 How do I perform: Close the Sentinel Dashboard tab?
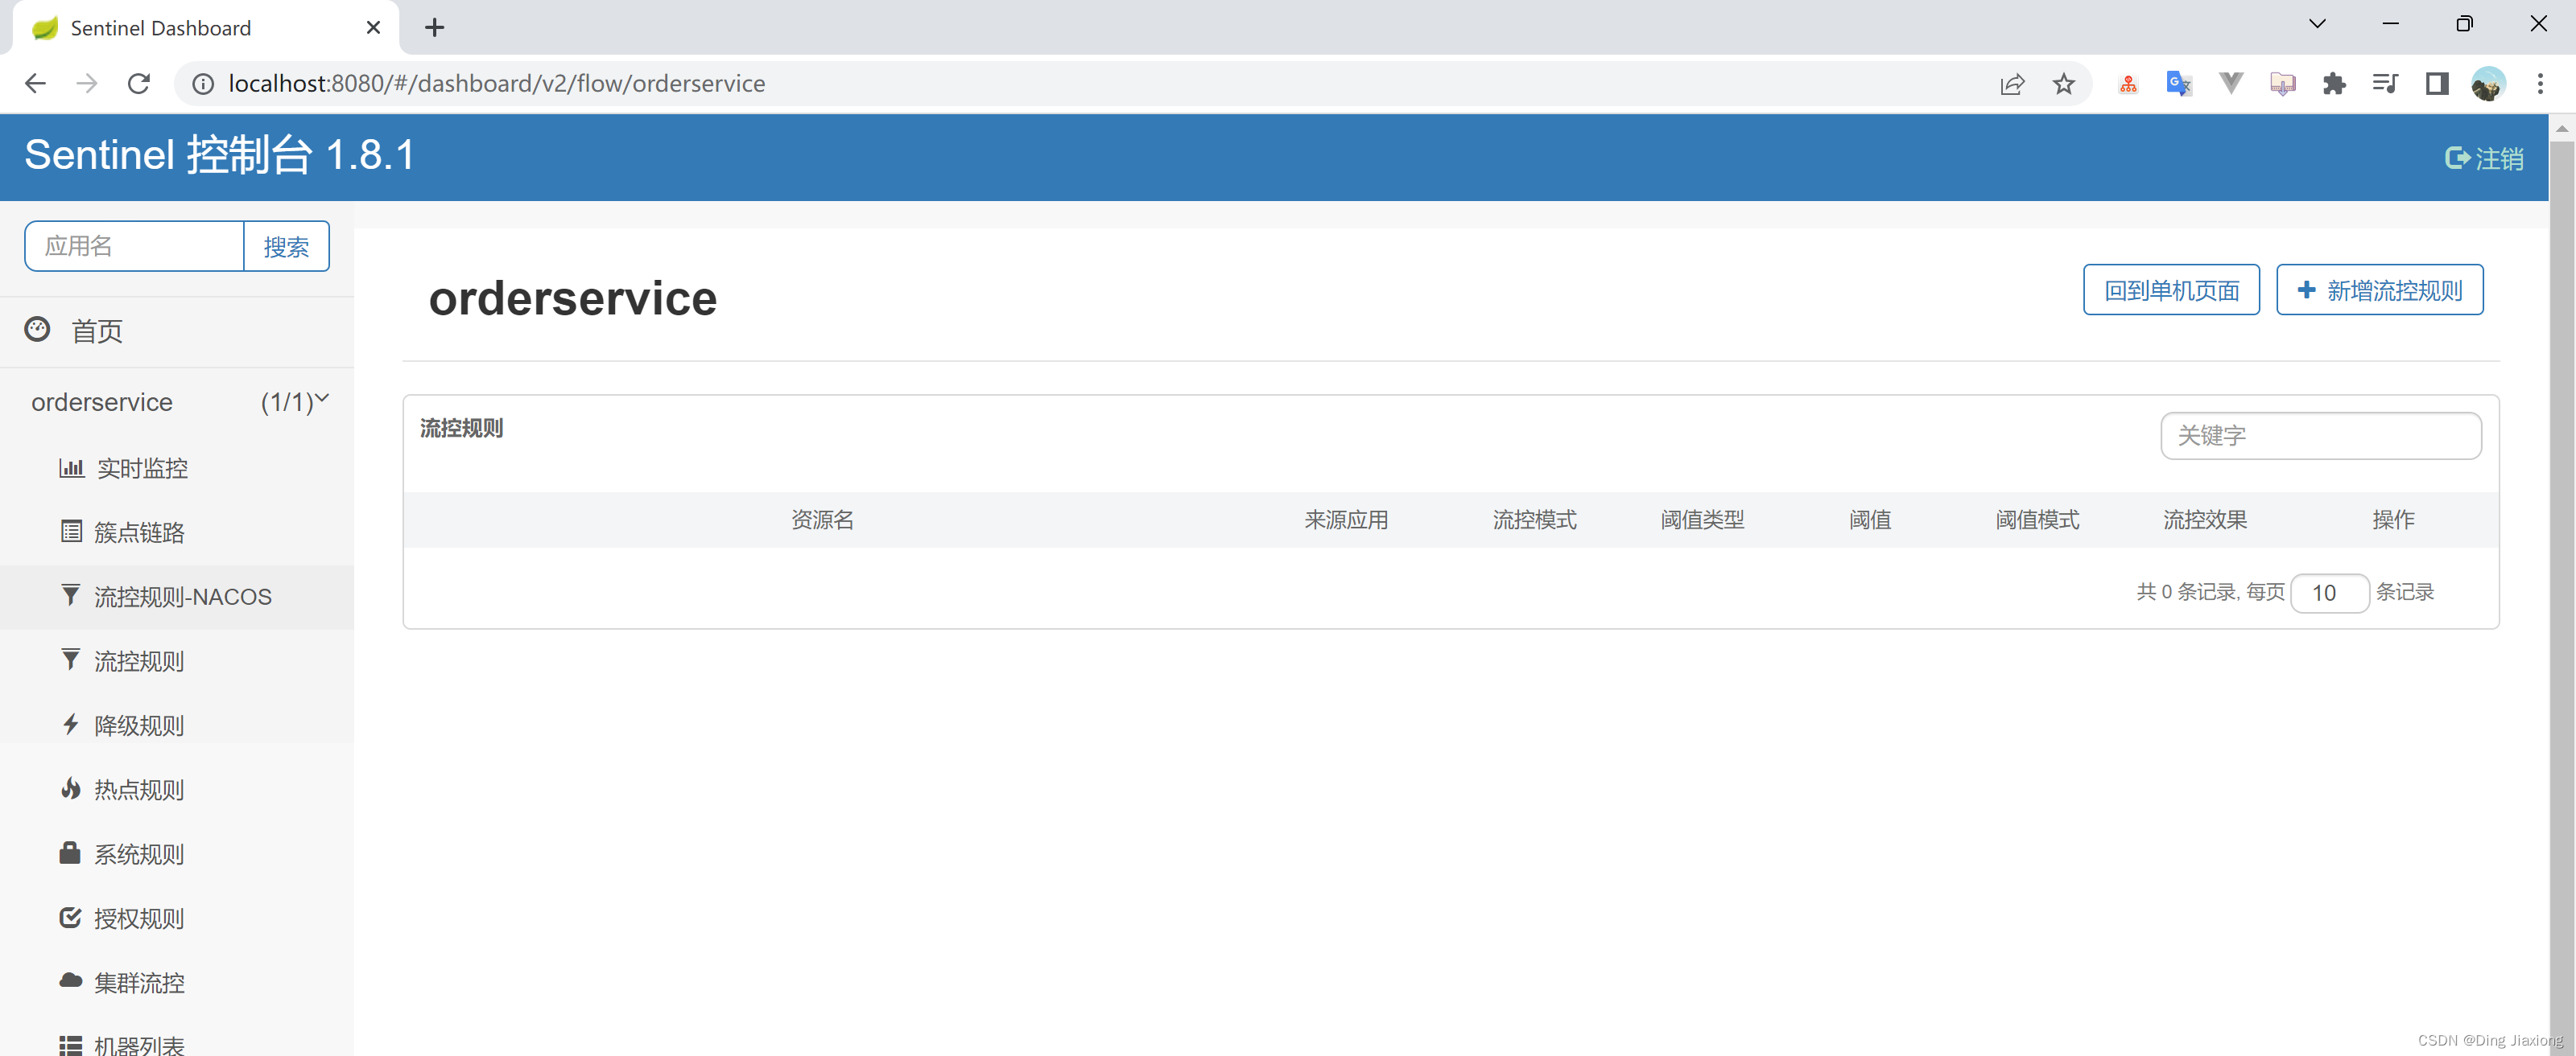point(373,28)
